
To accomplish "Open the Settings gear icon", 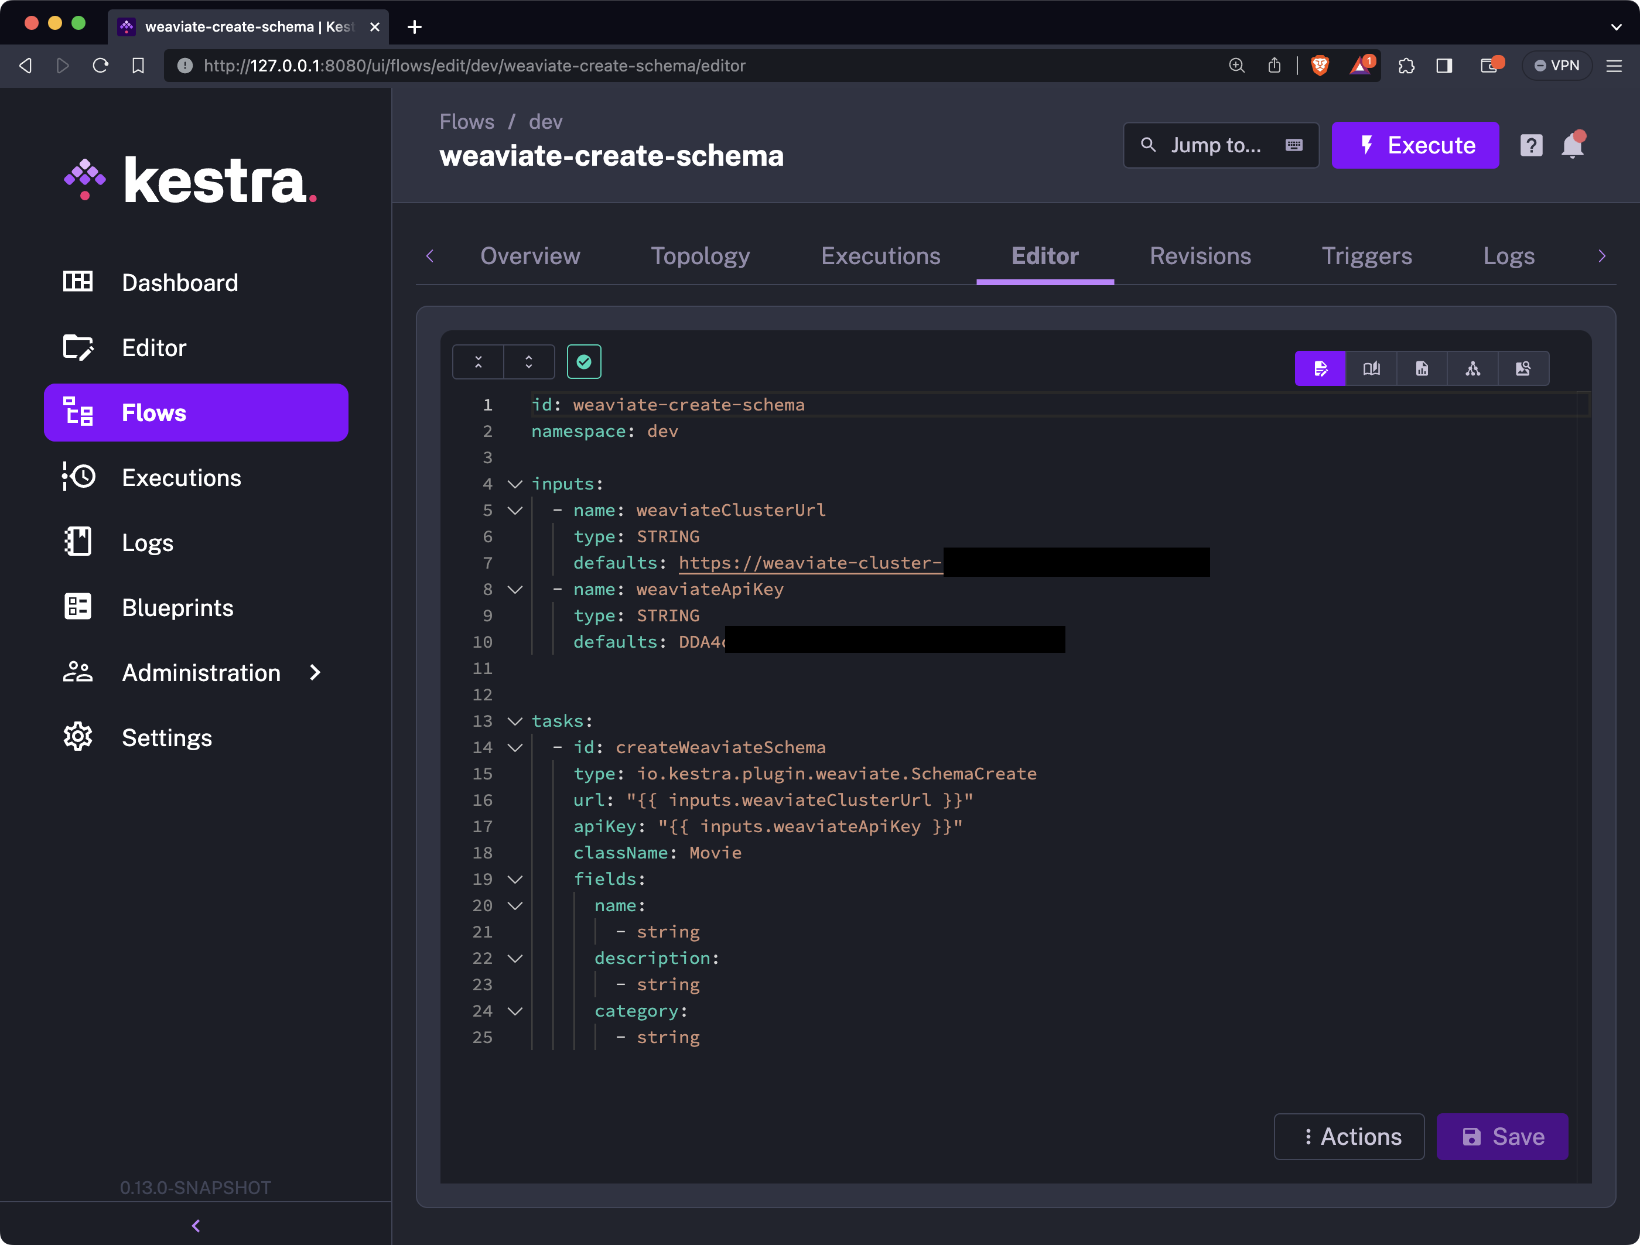I will pyautogui.click(x=78, y=737).
